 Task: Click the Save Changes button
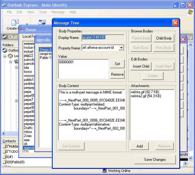click(155, 159)
